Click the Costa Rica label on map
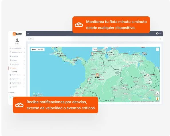Screen dimensions: 170x136 coord(60,54)
